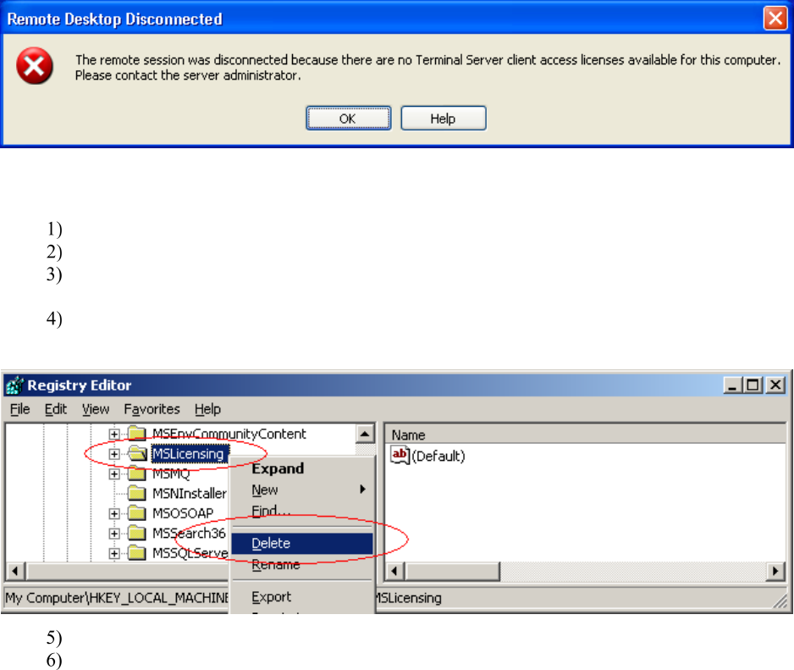794x670 pixels.
Task: Expand the MSOSOAP key
Action: click(114, 514)
